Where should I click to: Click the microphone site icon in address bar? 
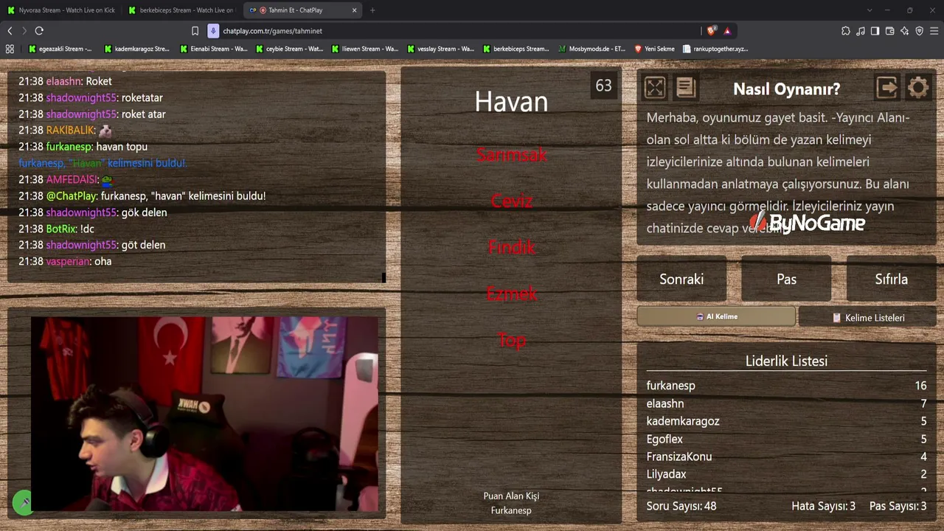(213, 31)
